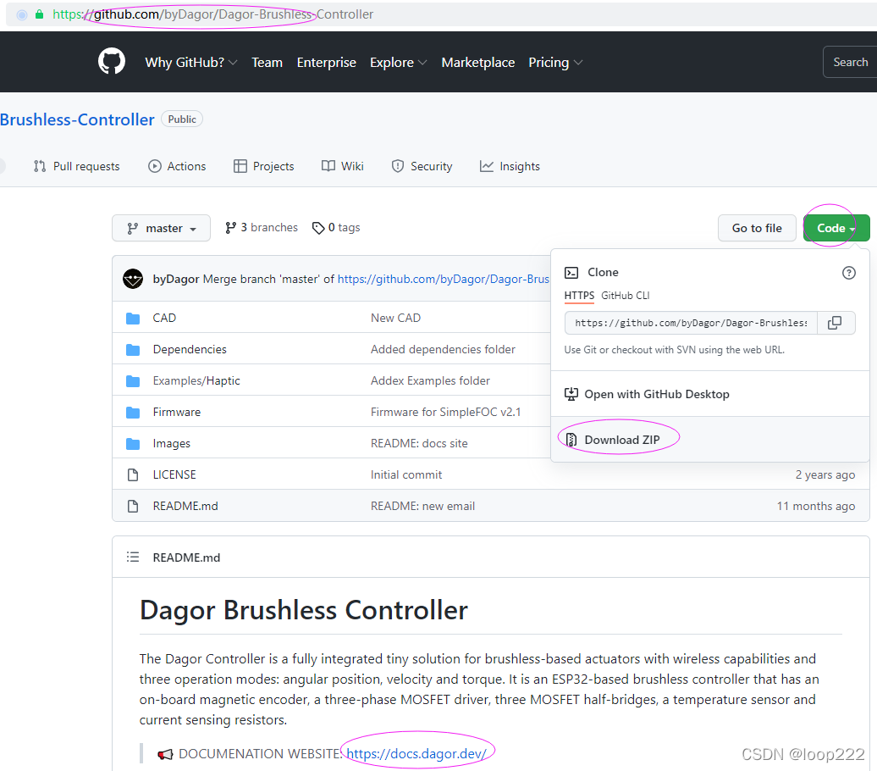The width and height of the screenshot is (877, 771).
Task: Click the desktop icon beside Open with GitHub Desktop
Action: (571, 394)
